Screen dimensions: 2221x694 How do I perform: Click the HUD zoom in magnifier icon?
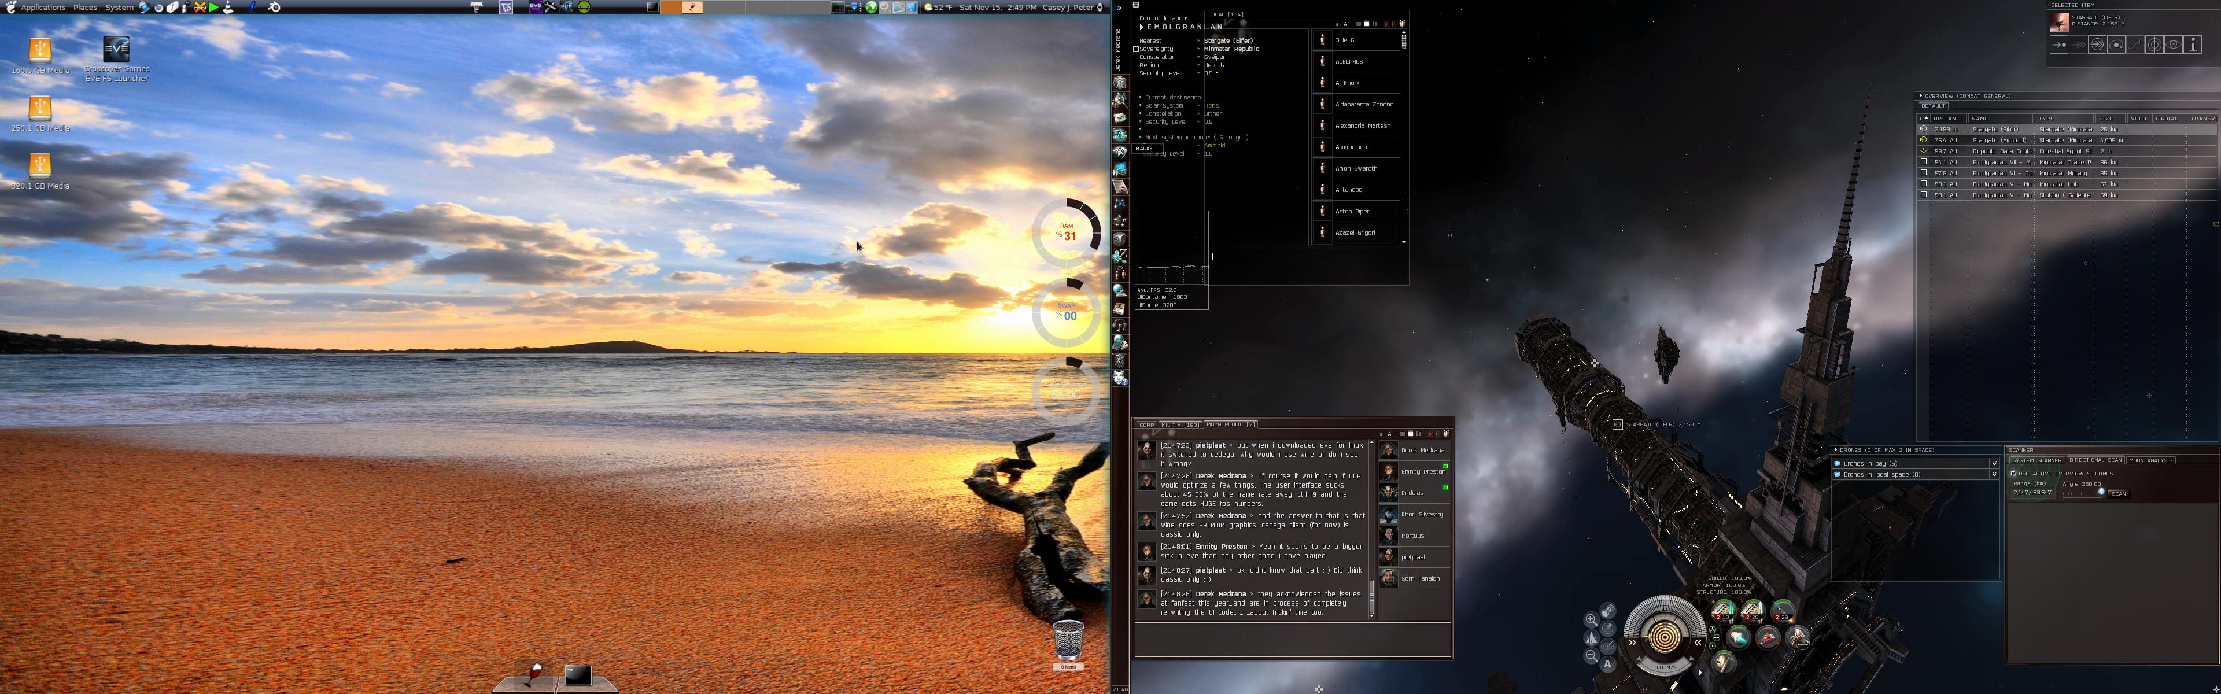click(x=1592, y=620)
